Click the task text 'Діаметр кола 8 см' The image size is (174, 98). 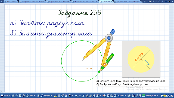(x=111, y=81)
